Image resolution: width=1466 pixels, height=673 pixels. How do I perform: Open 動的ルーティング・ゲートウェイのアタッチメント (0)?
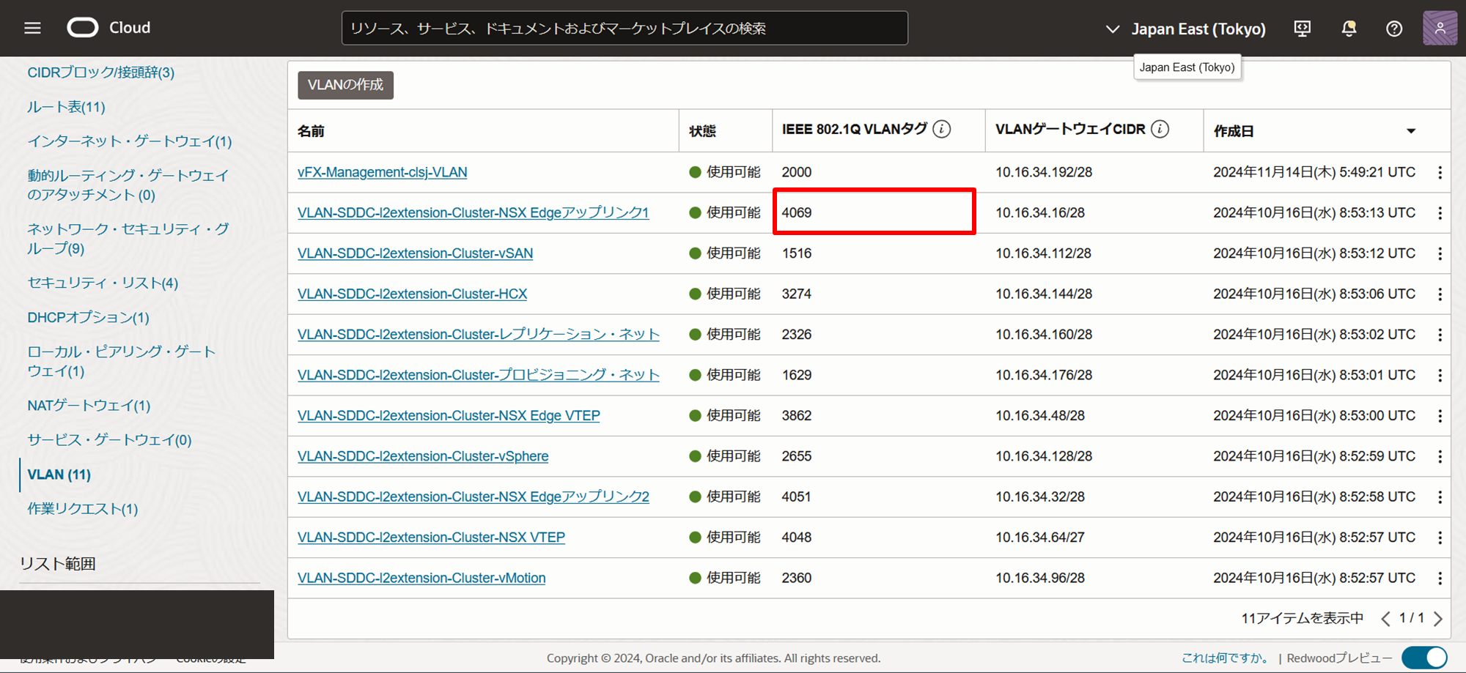pos(128,185)
